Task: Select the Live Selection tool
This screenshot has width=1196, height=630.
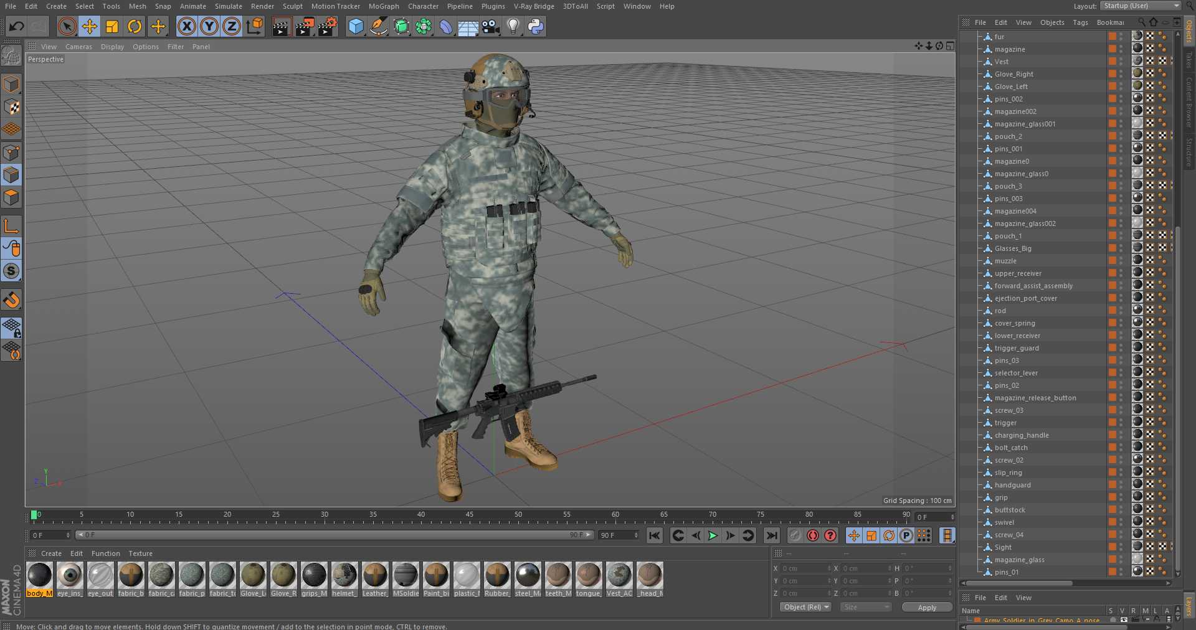Action: tap(67, 26)
